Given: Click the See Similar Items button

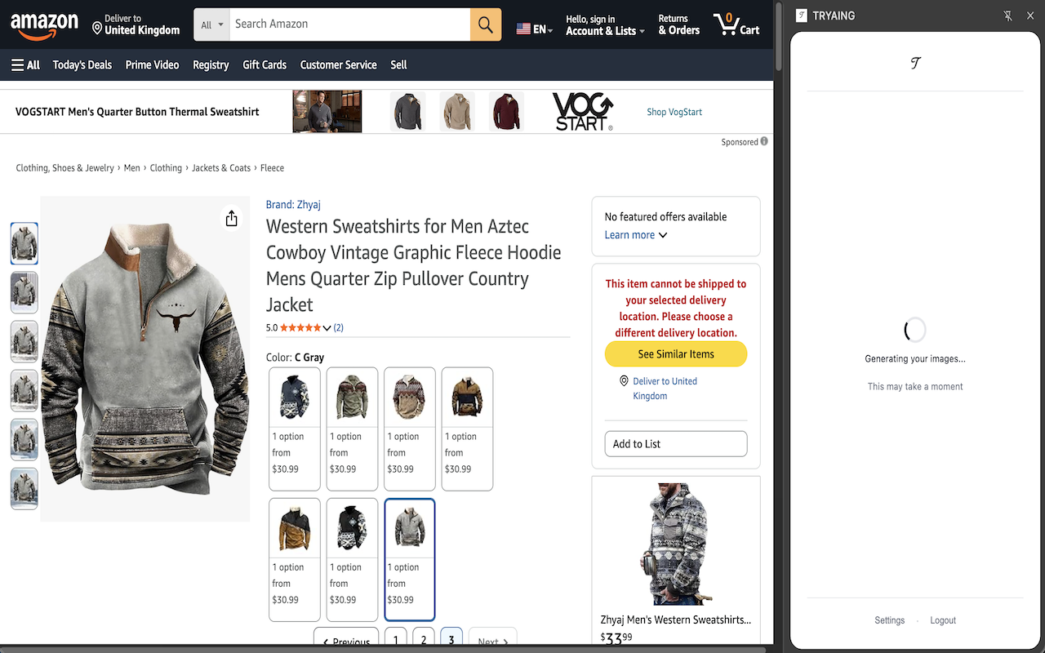Looking at the screenshot, I should pyautogui.click(x=675, y=353).
